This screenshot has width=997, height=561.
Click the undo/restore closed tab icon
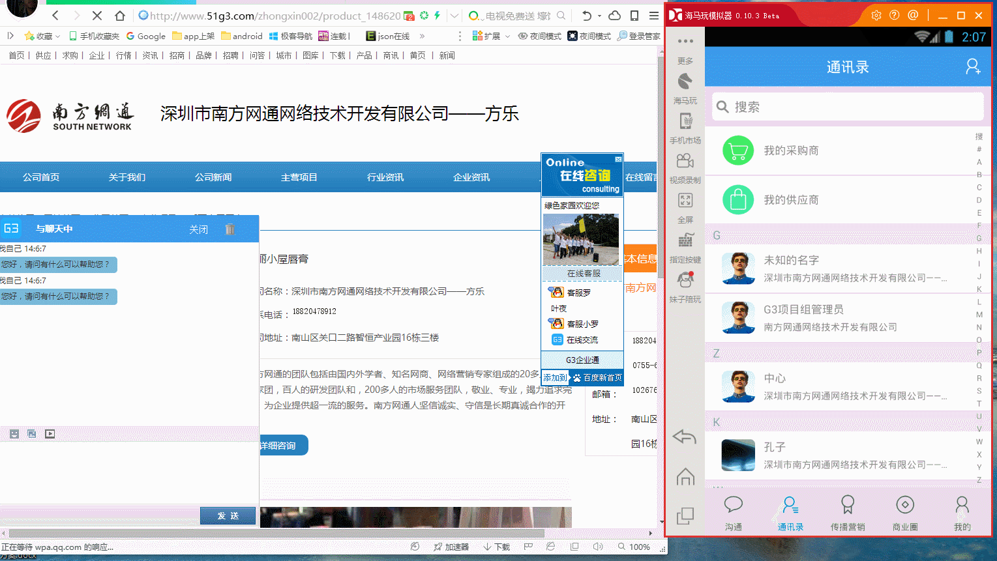[587, 15]
